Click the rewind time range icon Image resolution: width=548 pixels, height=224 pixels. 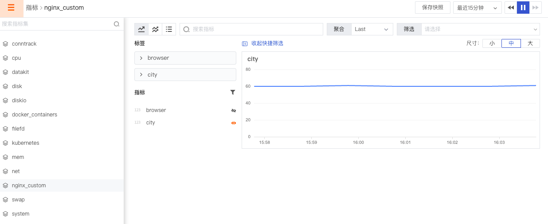click(511, 8)
